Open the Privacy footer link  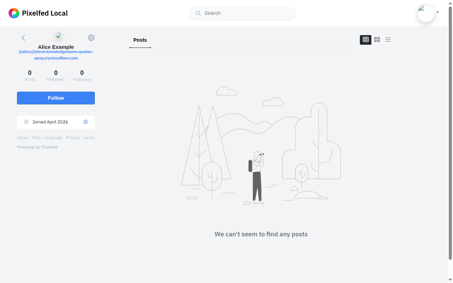[x=73, y=138]
